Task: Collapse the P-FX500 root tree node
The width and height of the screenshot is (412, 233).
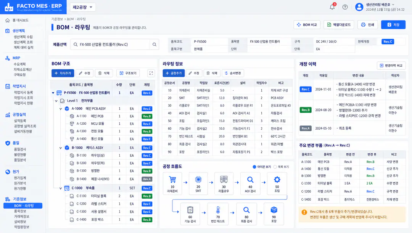Action: (x=53, y=93)
